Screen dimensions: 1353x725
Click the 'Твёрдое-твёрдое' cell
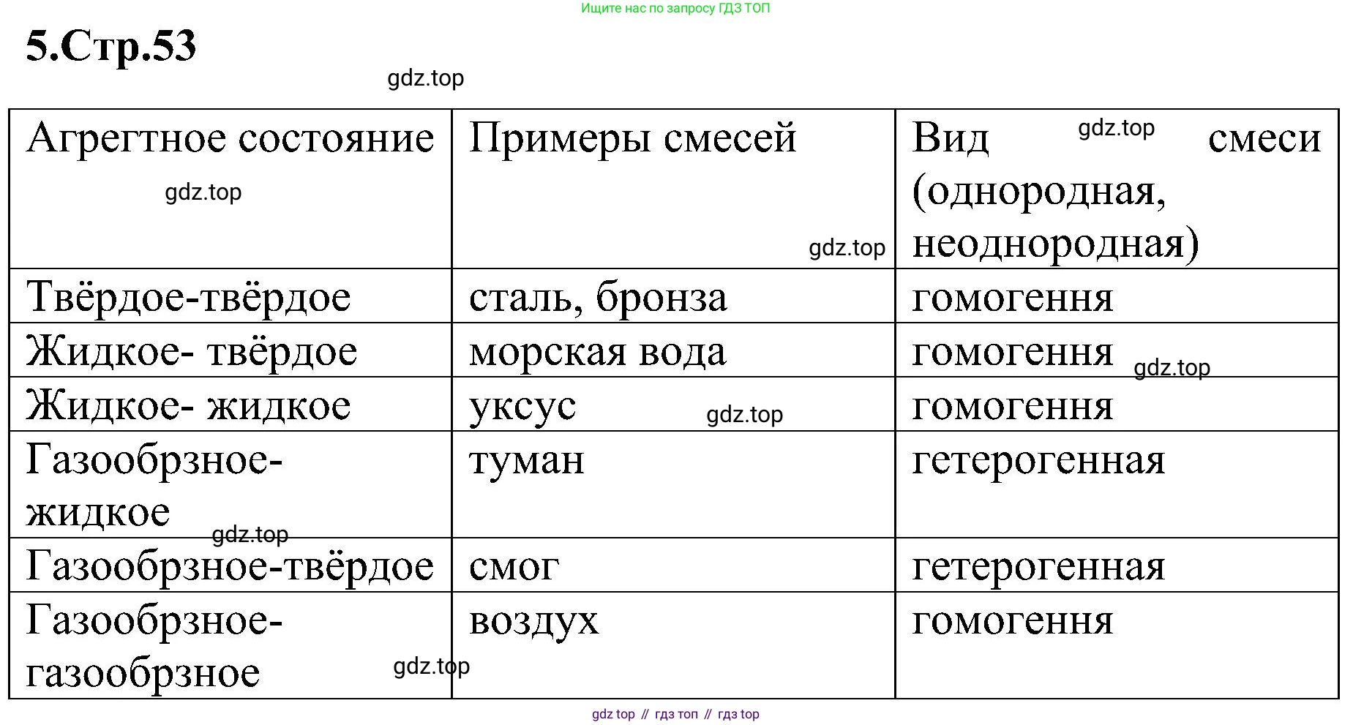click(189, 297)
